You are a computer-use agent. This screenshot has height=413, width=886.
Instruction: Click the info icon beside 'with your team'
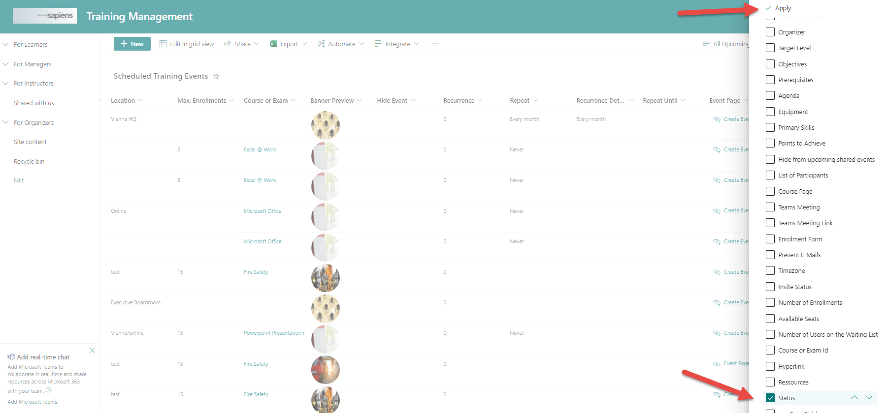48,390
